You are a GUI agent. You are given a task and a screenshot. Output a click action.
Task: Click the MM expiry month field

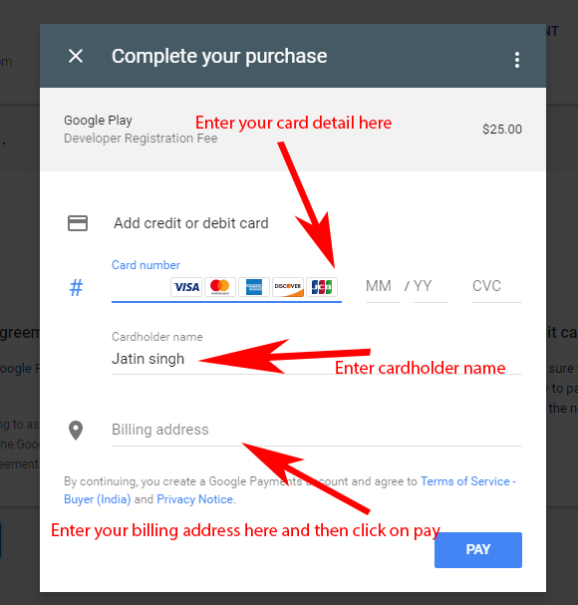(383, 287)
